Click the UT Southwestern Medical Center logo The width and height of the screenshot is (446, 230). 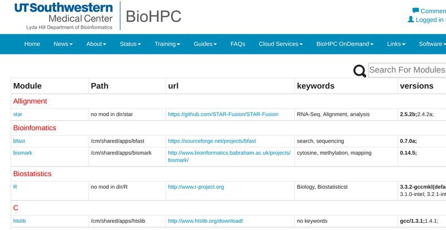(64, 16)
